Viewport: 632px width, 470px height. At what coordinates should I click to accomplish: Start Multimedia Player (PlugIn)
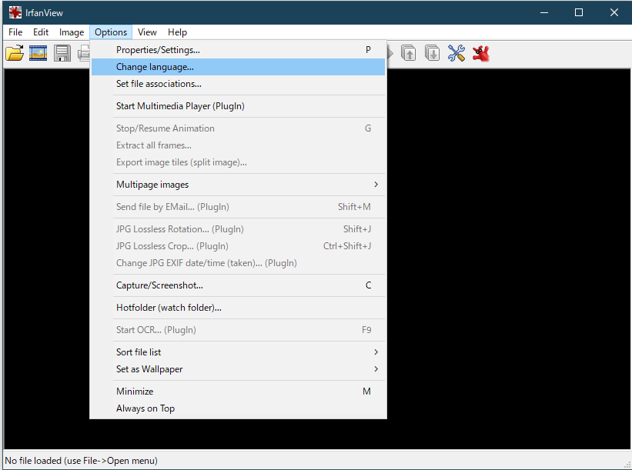238,106
